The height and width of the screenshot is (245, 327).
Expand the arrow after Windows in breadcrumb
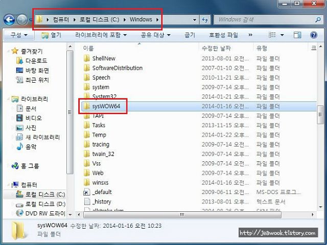tap(157, 19)
